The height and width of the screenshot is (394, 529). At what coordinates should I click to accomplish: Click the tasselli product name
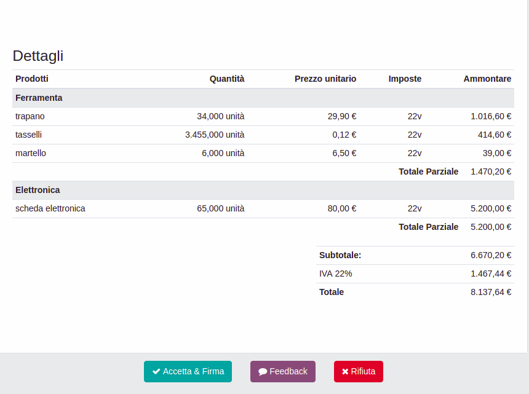pos(29,135)
